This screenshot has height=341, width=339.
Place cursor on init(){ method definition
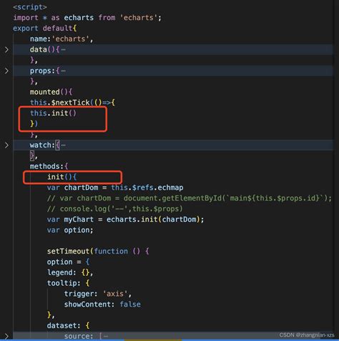coord(62,177)
